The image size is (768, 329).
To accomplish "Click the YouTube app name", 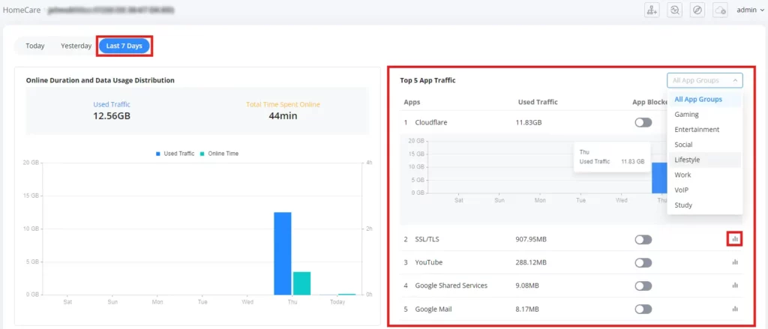I will pos(428,262).
